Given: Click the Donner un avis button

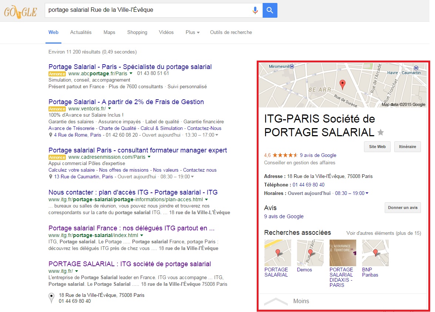Looking at the screenshot, I should 403,208.
